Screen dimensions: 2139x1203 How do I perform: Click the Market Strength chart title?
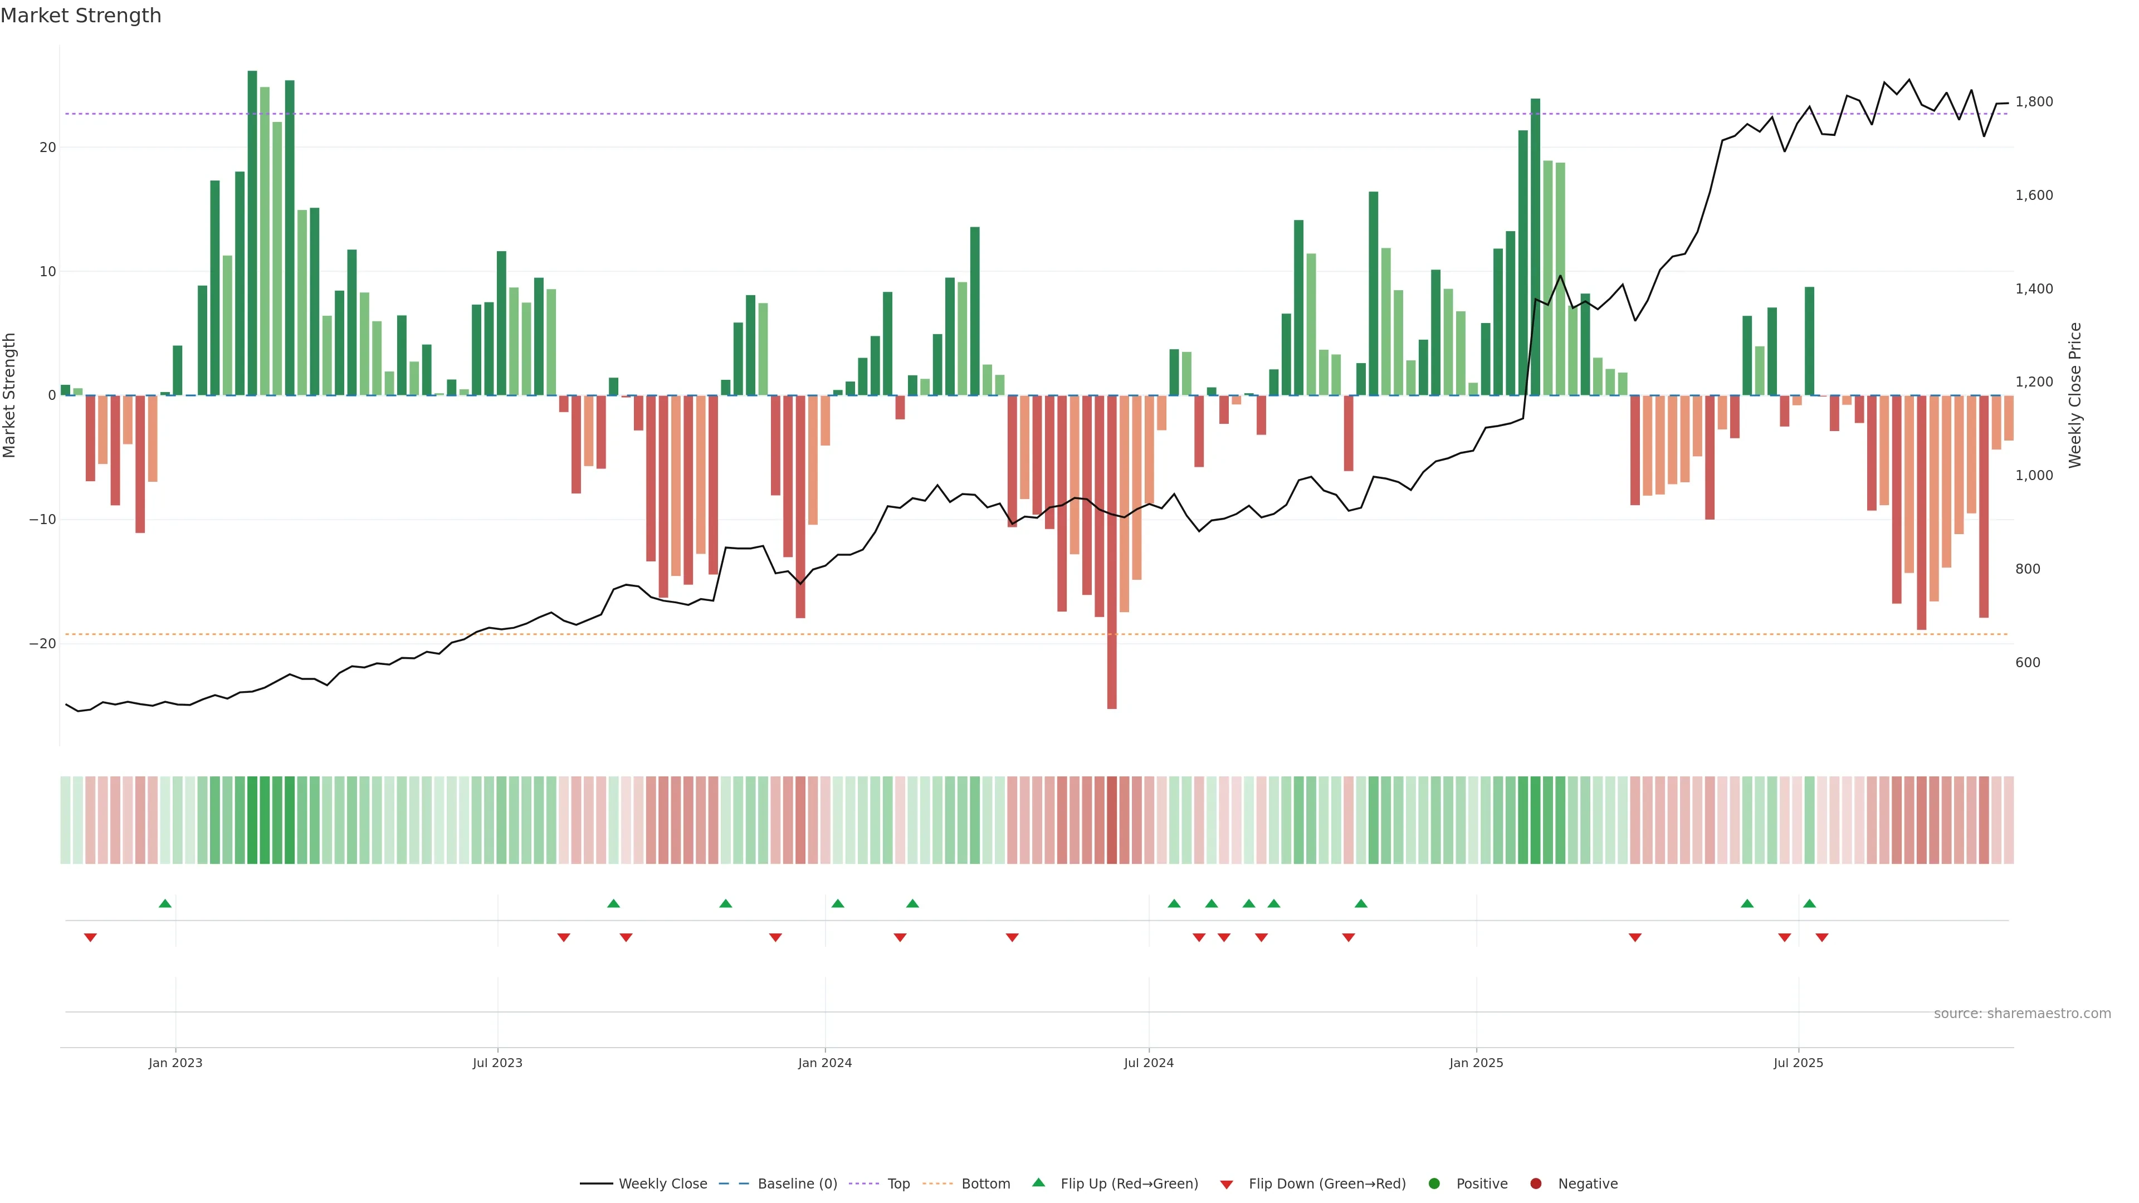tap(81, 16)
